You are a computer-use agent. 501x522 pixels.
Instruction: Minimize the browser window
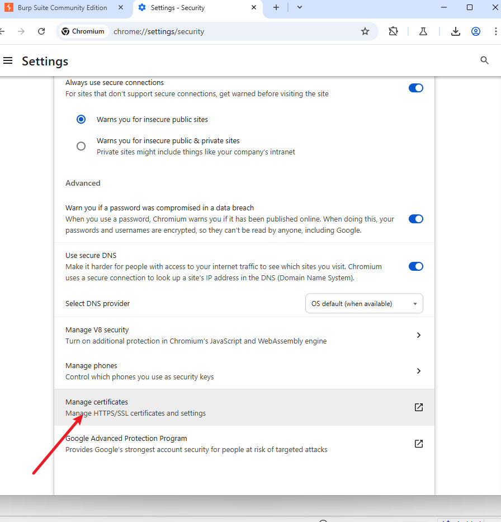tap(444, 7)
